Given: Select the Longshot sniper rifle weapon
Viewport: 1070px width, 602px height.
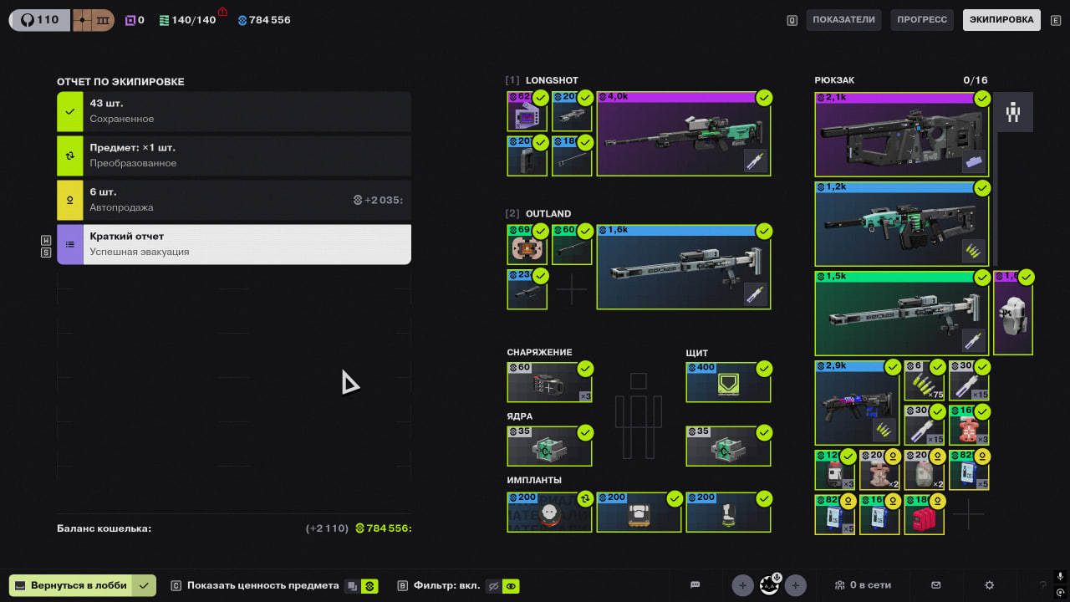Looking at the screenshot, I should click(x=683, y=134).
